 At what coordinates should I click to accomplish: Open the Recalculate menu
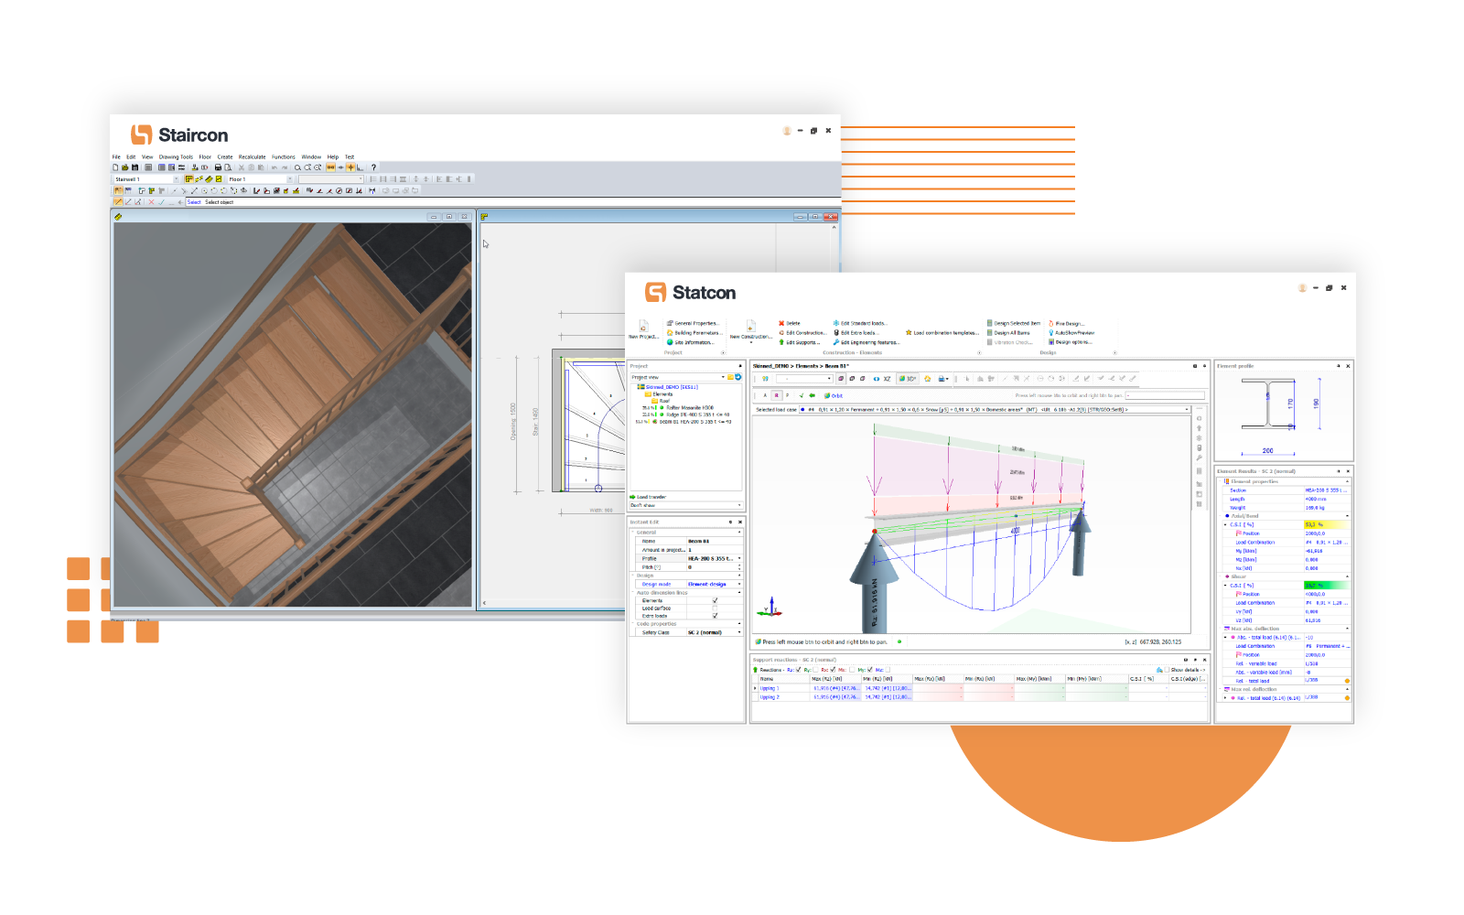coord(252,156)
